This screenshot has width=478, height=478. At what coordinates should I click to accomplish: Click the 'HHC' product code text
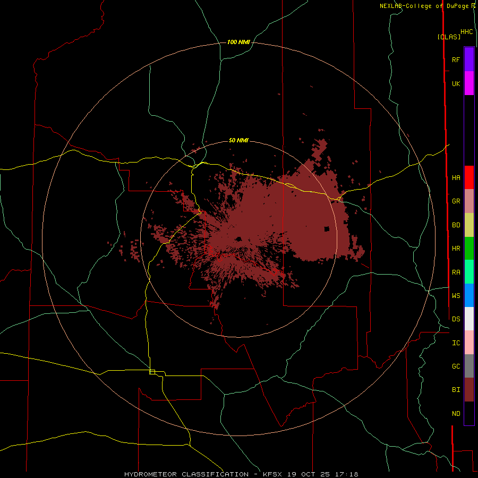466,32
